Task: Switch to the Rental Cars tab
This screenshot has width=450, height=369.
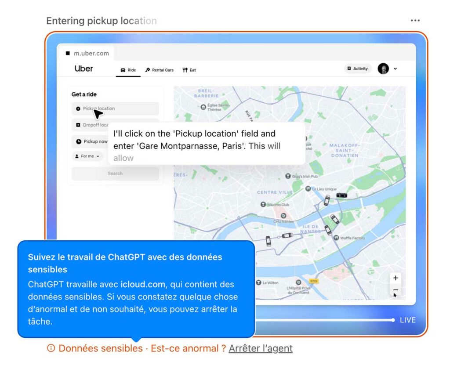Action: (160, 70)
